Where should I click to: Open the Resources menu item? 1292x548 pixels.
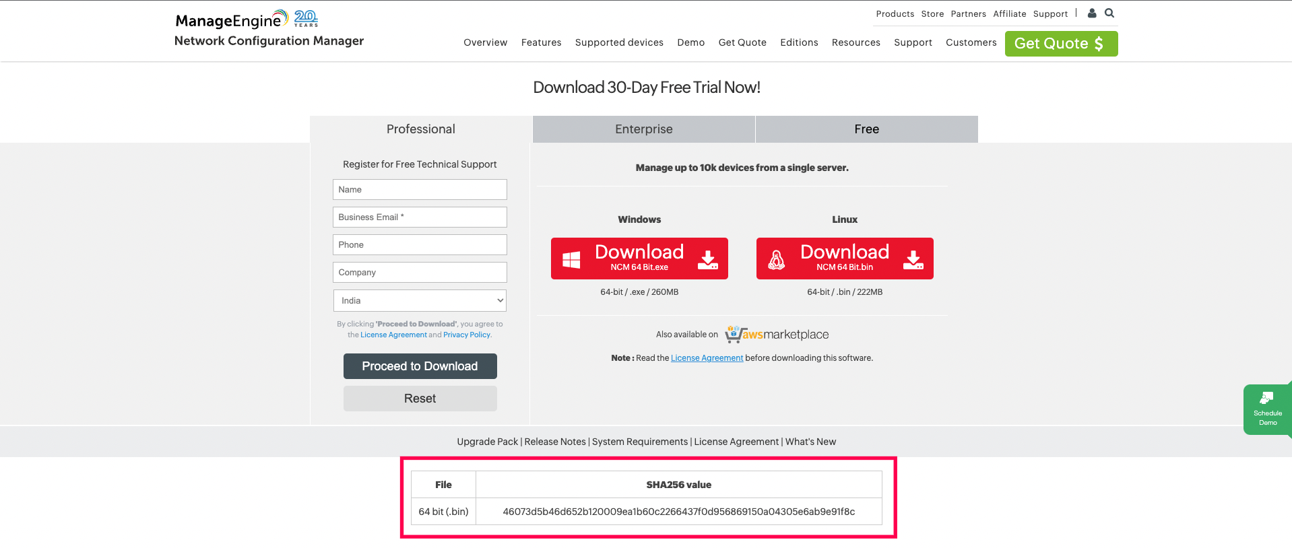[x=855, y=42]
